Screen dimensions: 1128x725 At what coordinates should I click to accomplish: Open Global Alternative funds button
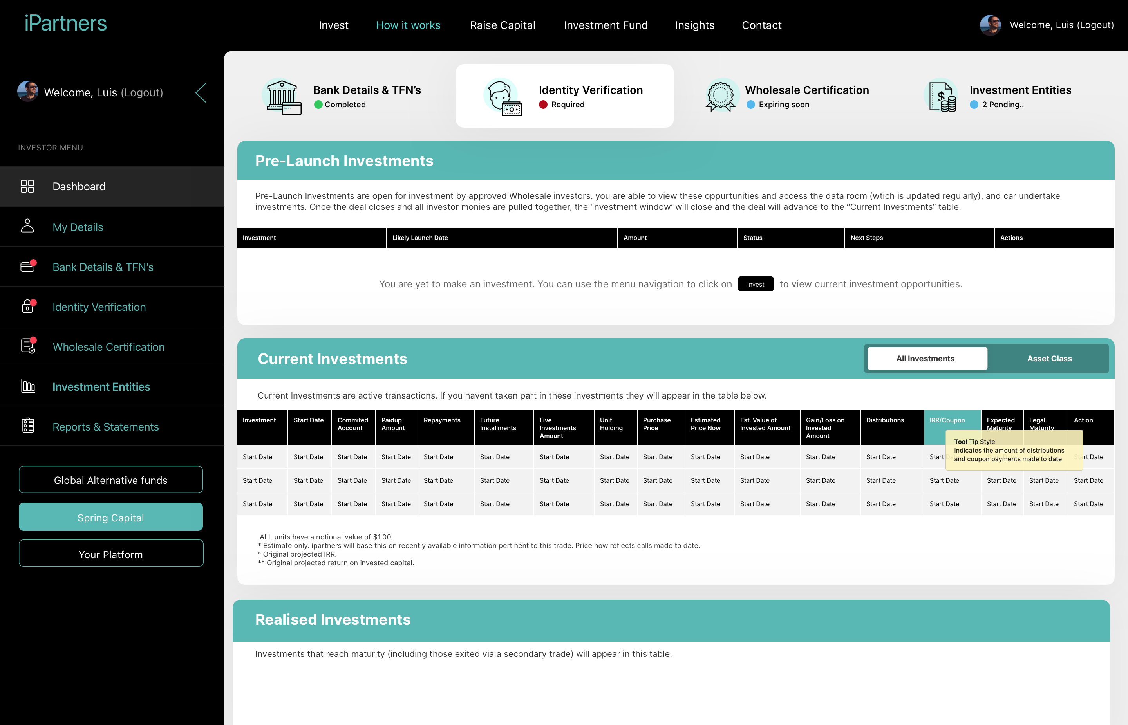pyautogui.click(x=111, y=480)
